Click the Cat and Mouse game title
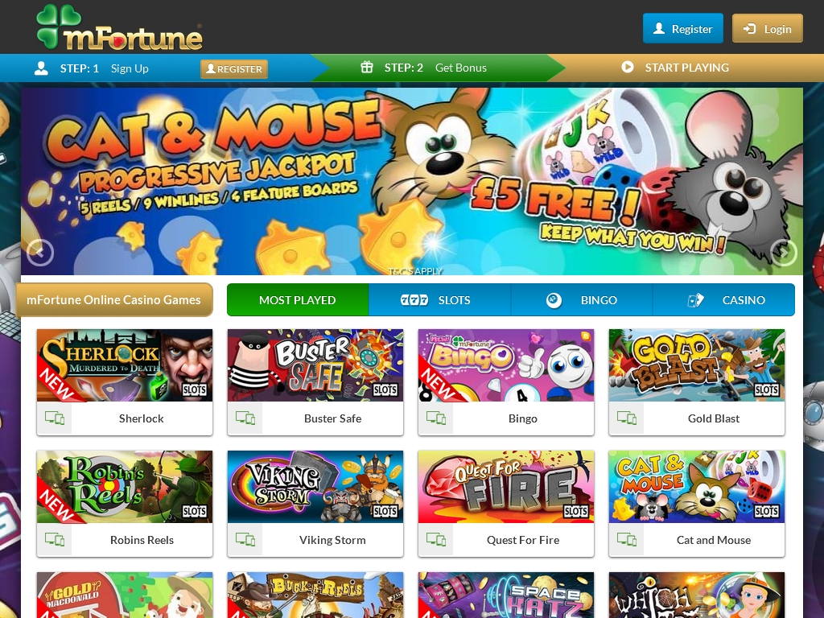 click(714, 540)
